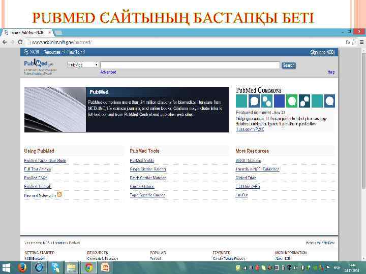The image size is (366, 274).
Task: Click inside the PubMed search box
Action: (x=190, y=65)
